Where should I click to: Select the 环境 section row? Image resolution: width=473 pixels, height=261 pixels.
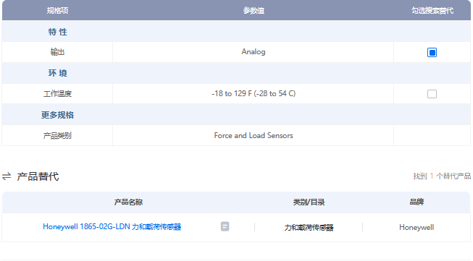click(236, 73)
